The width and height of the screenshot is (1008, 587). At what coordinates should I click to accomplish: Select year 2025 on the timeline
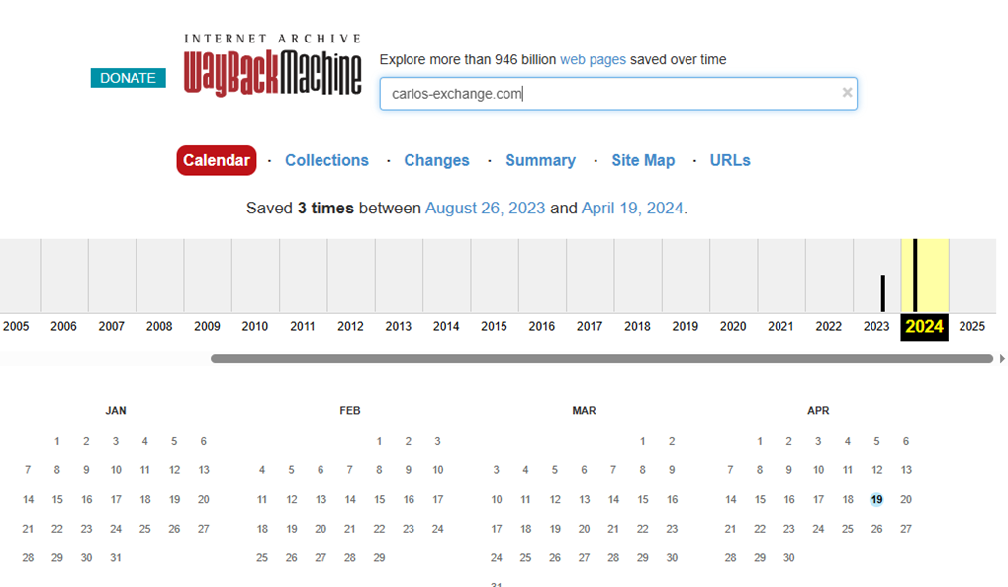[x=972, y=326]
